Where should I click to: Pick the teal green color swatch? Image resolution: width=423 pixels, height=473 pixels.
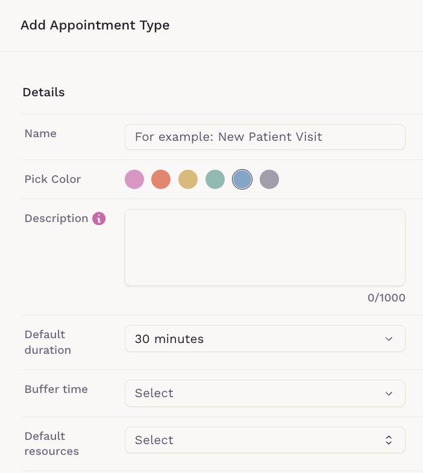pos(215,179)
